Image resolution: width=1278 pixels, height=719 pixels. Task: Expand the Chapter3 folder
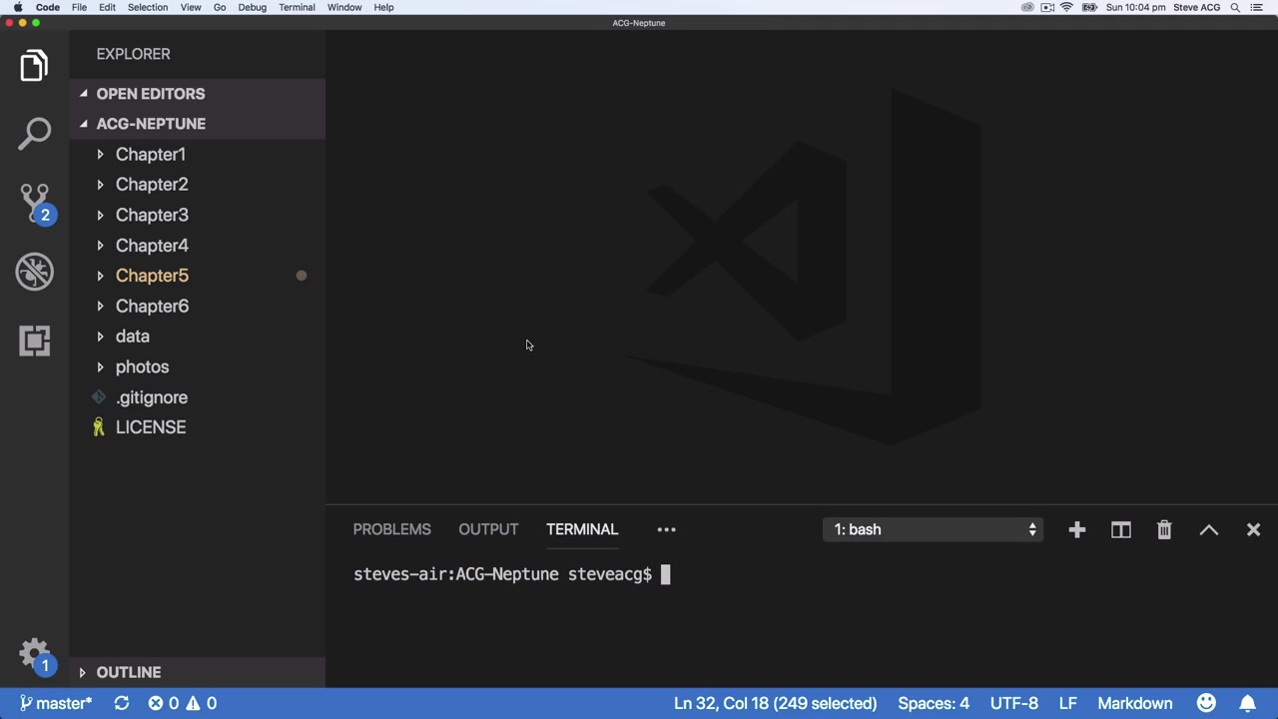click(x=151, y=215)
